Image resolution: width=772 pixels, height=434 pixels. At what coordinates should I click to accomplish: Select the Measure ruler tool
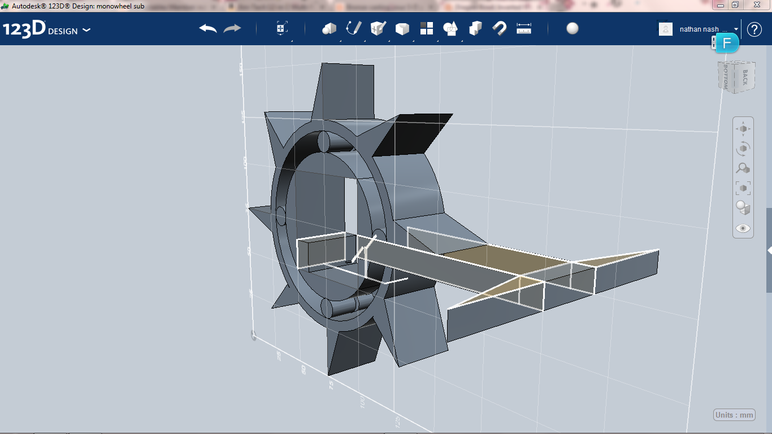524,29
